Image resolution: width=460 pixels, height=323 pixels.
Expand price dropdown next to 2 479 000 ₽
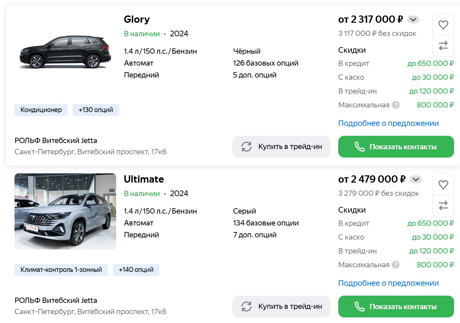coord(416,179)
